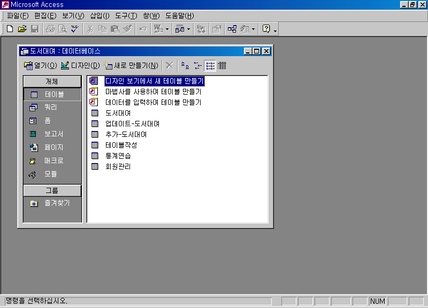Select the 쿼리 object type
The width and height of the screenshot is (428, 308).
click(51, 107)
